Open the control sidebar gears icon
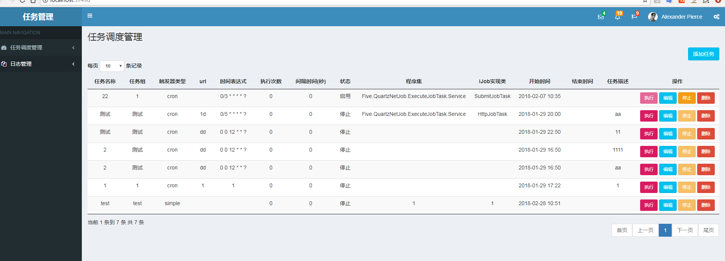This screenshot has height=261, width=725. point(716,17)
